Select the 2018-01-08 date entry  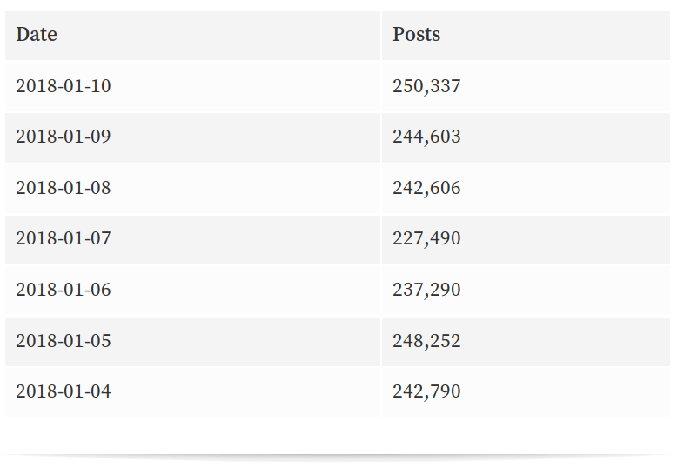click(64, 188)
